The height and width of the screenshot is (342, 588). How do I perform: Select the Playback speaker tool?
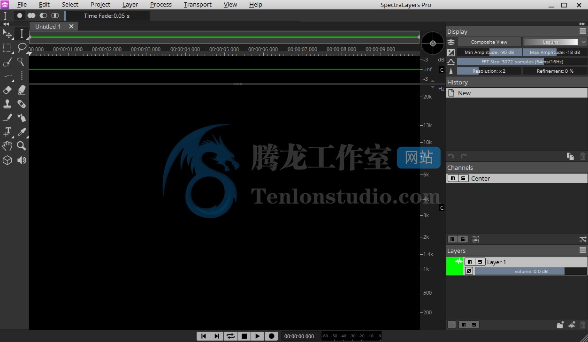(x=22, y=160)
